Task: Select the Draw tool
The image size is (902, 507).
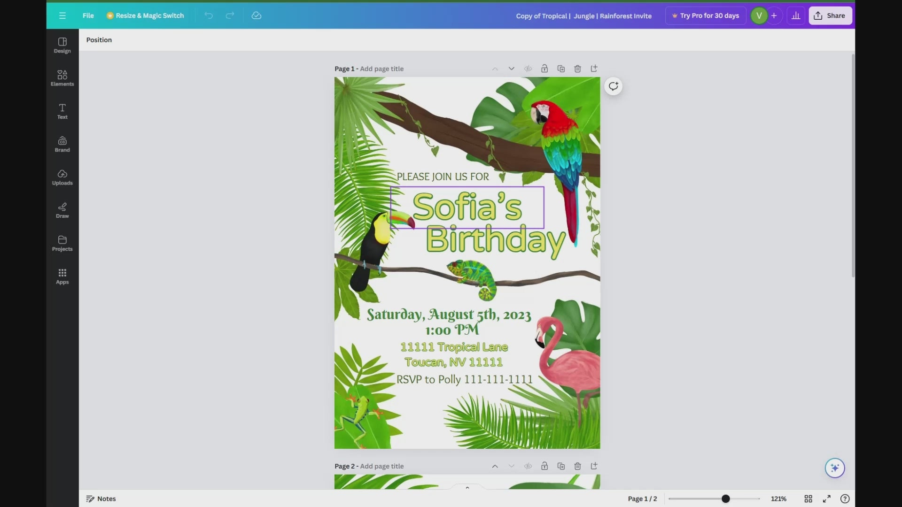Action: click(62, 210)
